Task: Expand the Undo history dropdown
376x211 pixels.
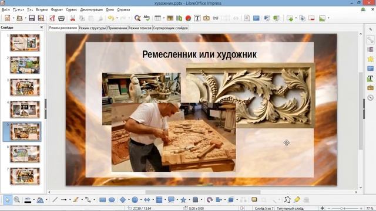Action: click(x=117, y=18)
